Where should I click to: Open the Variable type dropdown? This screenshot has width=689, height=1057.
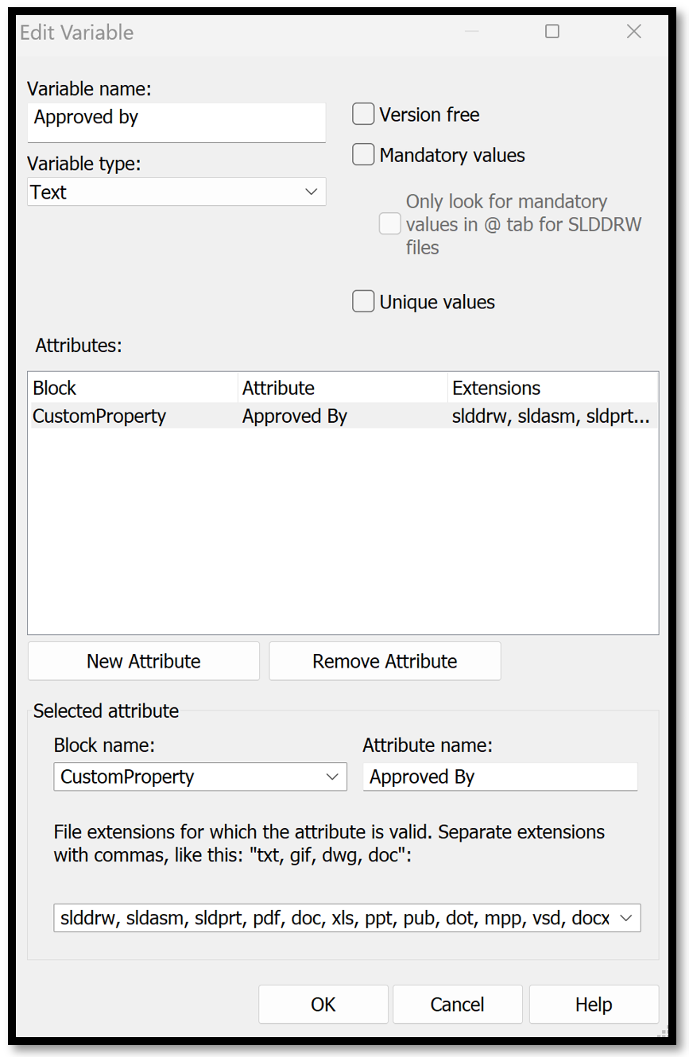click(312, 192)
